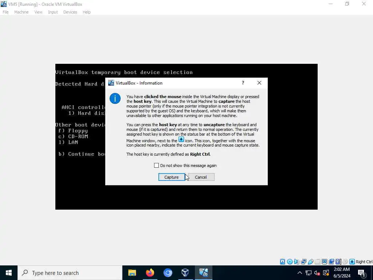Click "VirtualBox temporary boot device selection" heading

(x=124, y=72)
